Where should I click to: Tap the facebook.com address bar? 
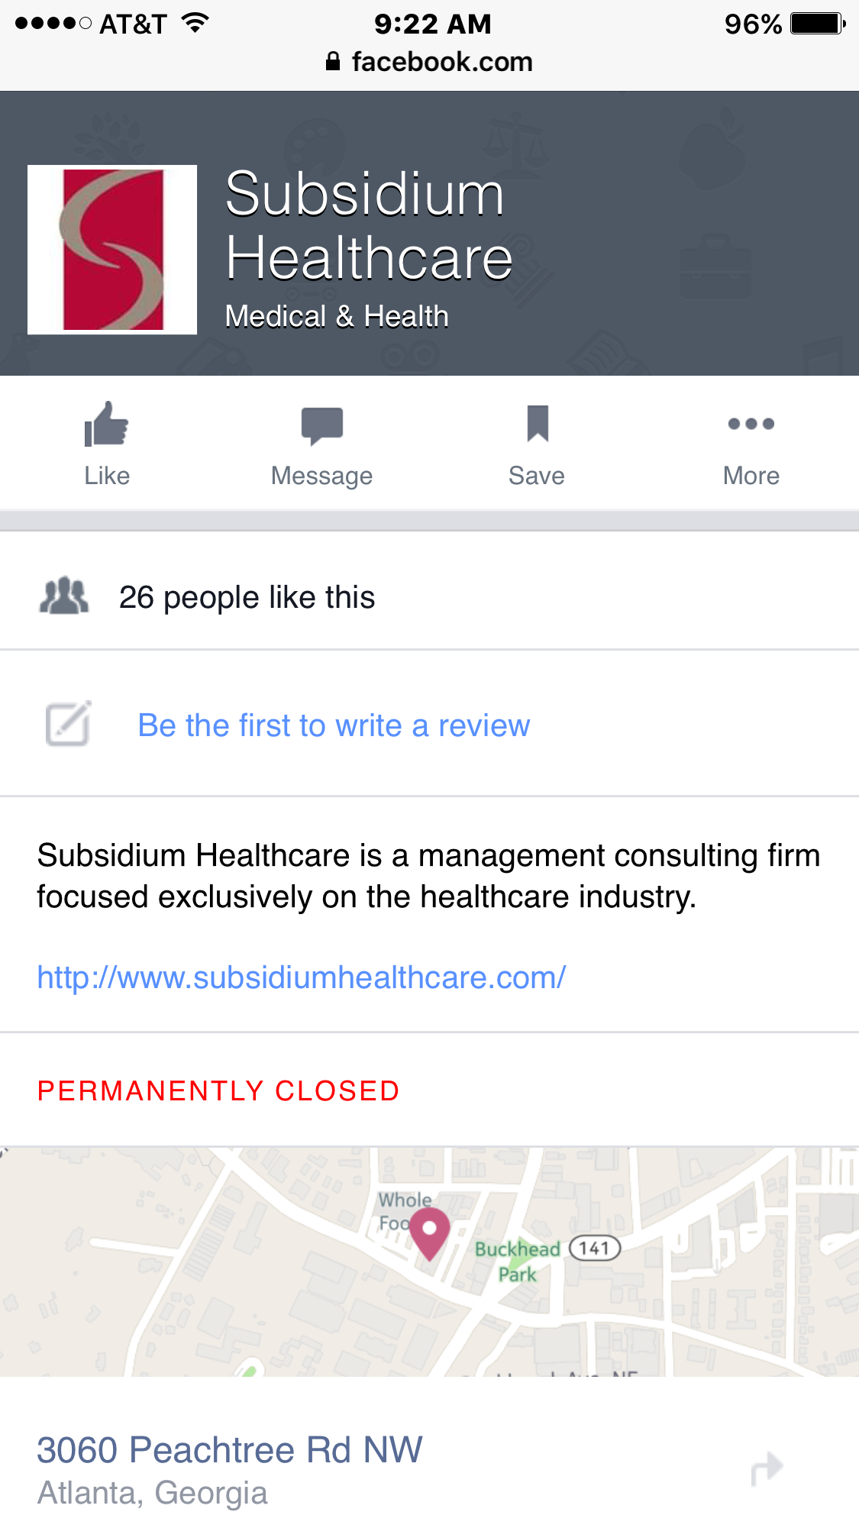point(442,62)
